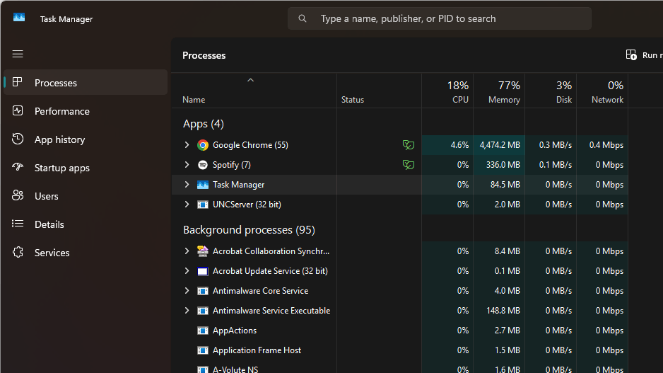The width and height of the screenshot is (663, 373).
Task: Open the Performance page
Action: tap(62, 111)
